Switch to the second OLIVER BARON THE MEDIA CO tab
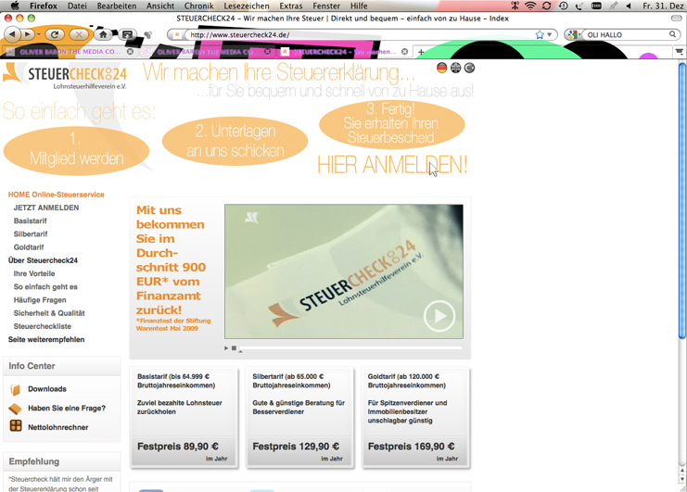687x492 pixels. pos(206,52)
